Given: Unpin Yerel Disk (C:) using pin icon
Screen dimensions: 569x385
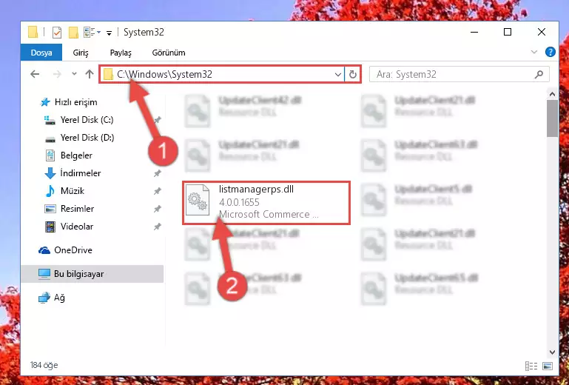Looking at the screenshot, I should 157,120.
